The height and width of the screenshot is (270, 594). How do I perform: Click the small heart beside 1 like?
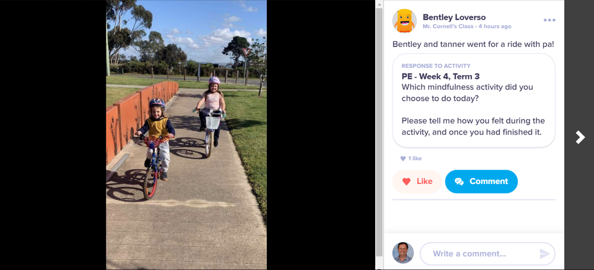click(x=403, y=159)
